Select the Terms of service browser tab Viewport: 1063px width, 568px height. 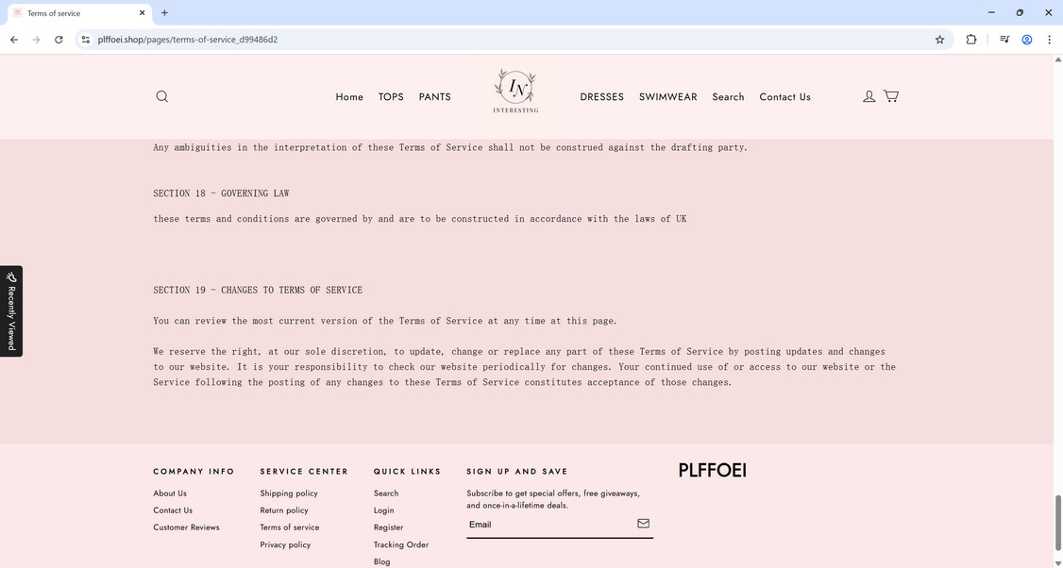coord(80,13)
